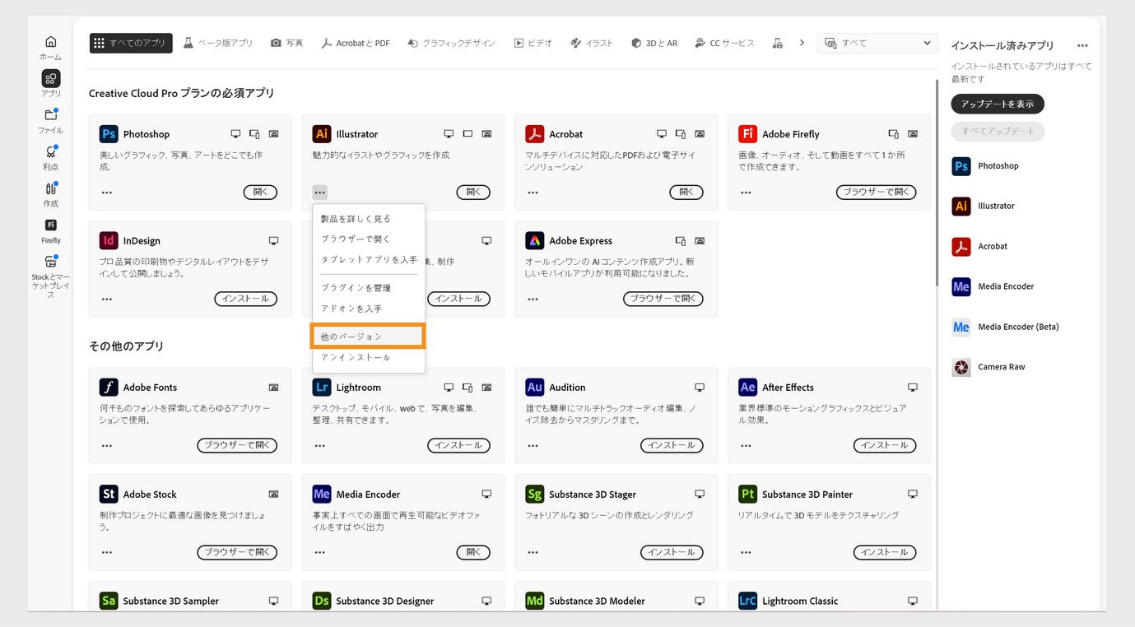Switch to イラスト tab

[592, 43]
